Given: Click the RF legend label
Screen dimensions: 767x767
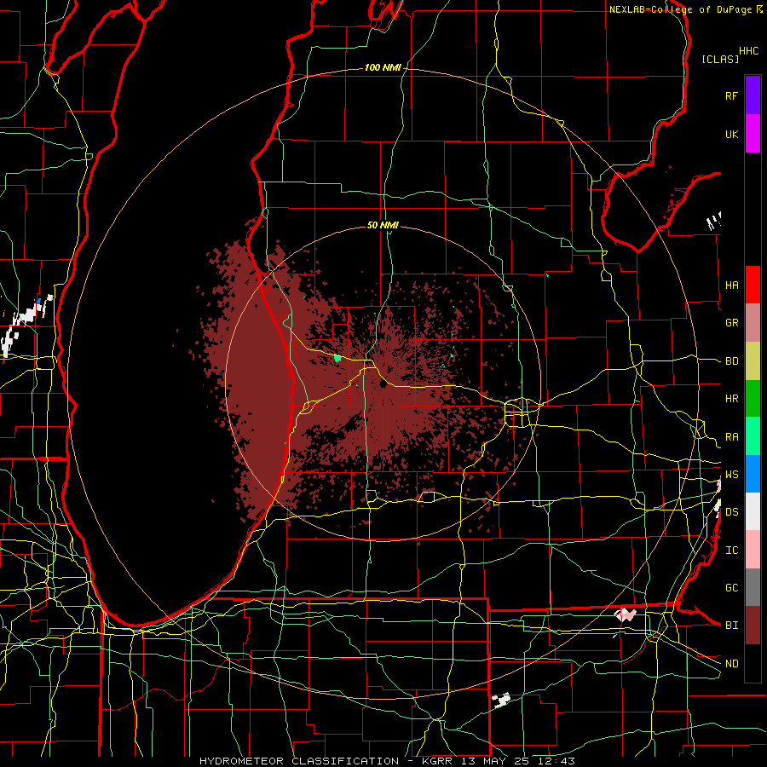Looking at the screenshot, I should (x=731, y=95).
